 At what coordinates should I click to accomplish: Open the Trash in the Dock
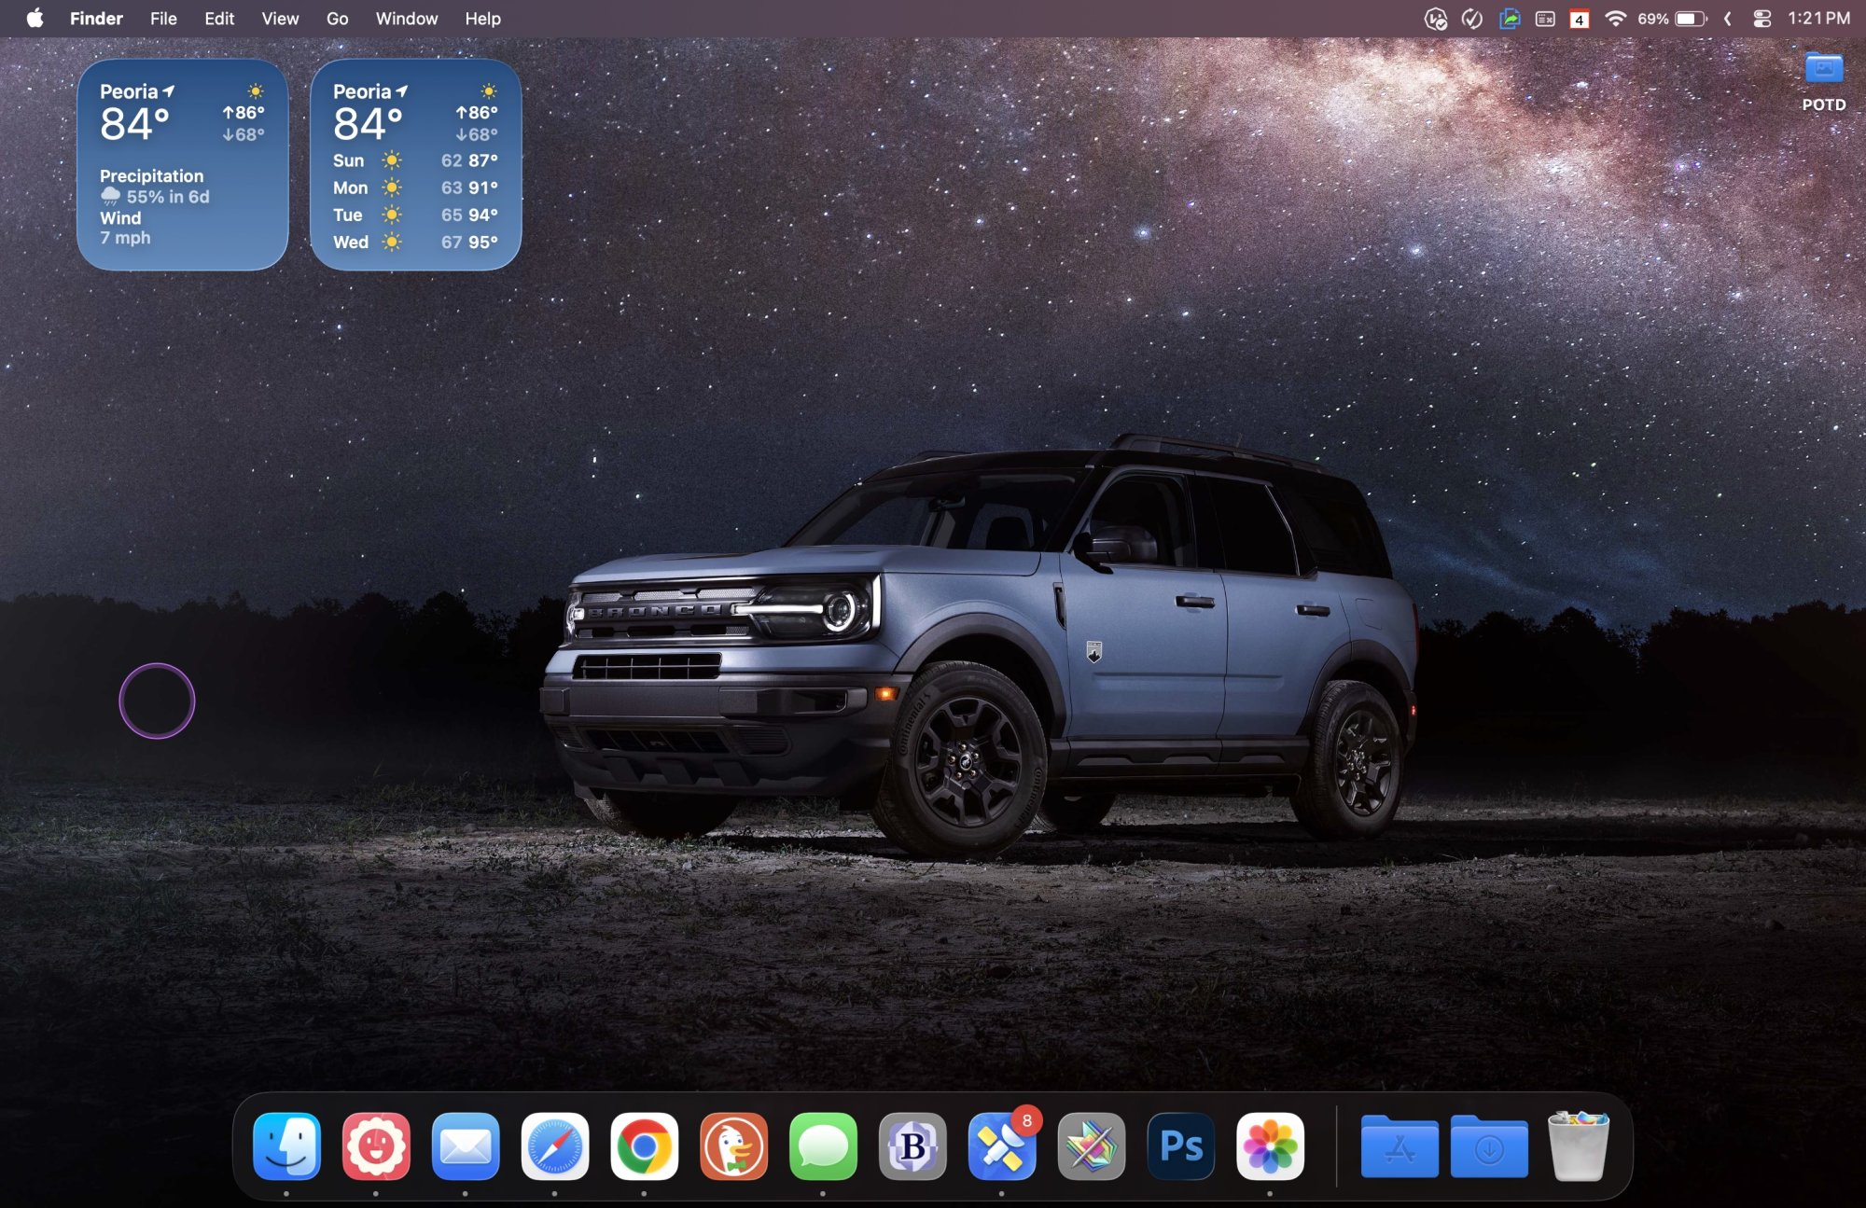tap(1578, 1146)
